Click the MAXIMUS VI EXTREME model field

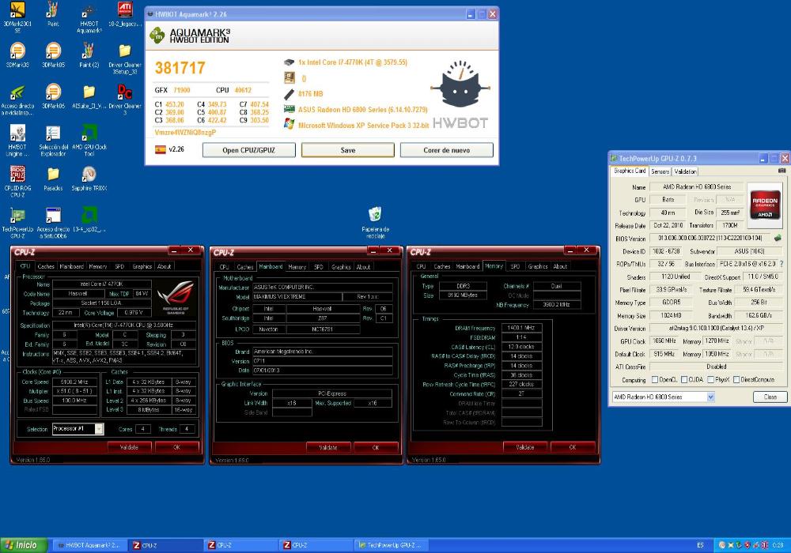pos(297,297)
